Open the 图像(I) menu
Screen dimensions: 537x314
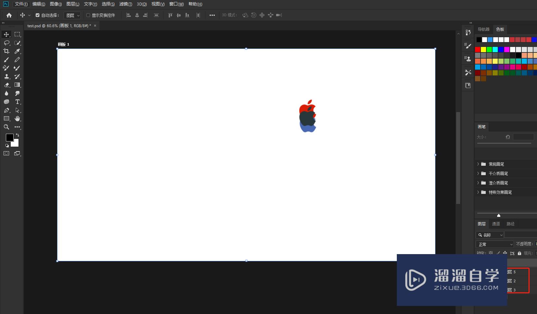tap(56, 4)
